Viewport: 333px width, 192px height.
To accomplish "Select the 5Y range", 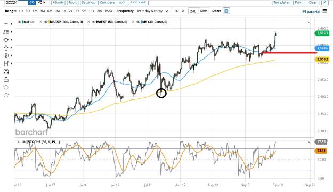I will (x=84, y=11).
